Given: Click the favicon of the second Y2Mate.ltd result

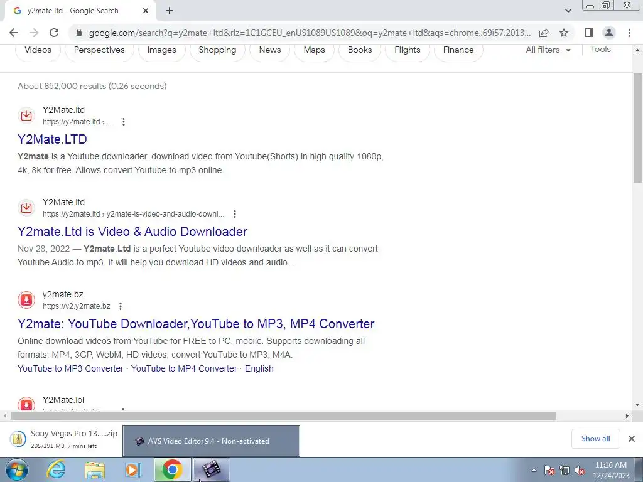Looking at the screenshot, I should click(26, 208).
